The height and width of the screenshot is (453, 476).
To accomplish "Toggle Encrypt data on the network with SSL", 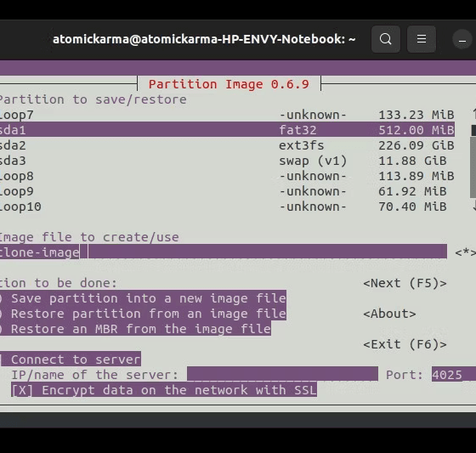I will point(164,390).
